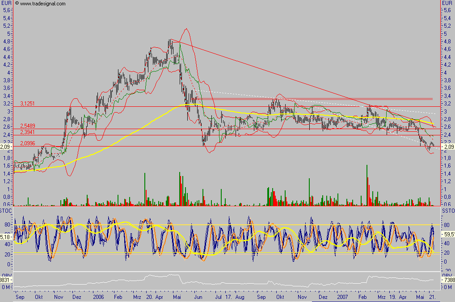Click the EUR currency label at top right

pos(447,3)
